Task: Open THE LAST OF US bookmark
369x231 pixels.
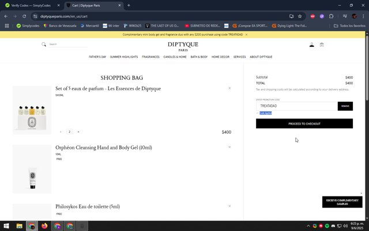Action: click(162, 25)
